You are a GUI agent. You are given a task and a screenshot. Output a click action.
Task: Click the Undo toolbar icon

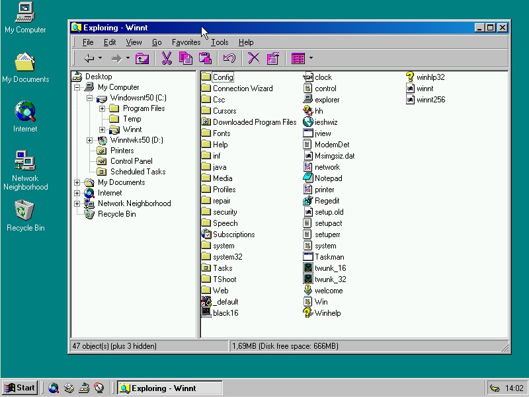[229, 58]
